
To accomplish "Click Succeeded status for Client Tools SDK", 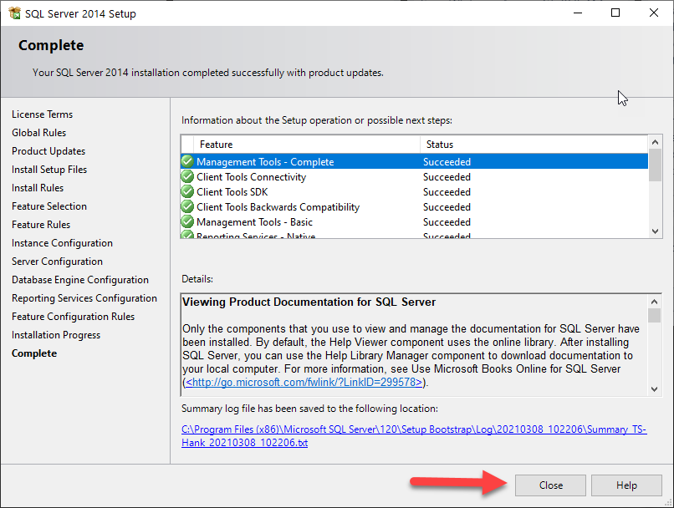I will (x=447, y=192).
